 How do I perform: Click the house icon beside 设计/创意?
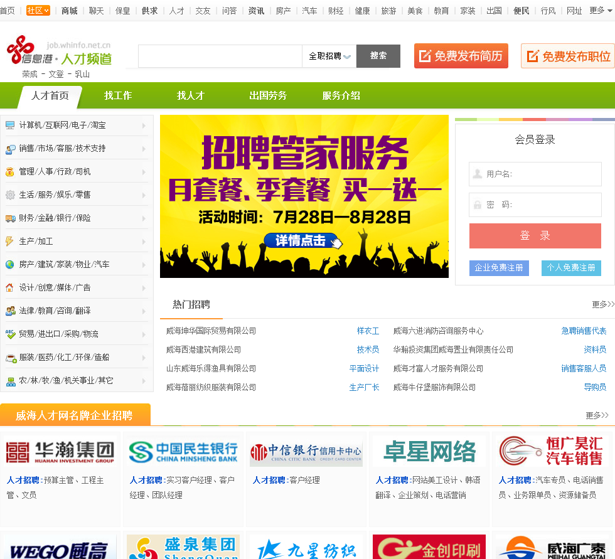pyautogui.click(x=10, y=288)
